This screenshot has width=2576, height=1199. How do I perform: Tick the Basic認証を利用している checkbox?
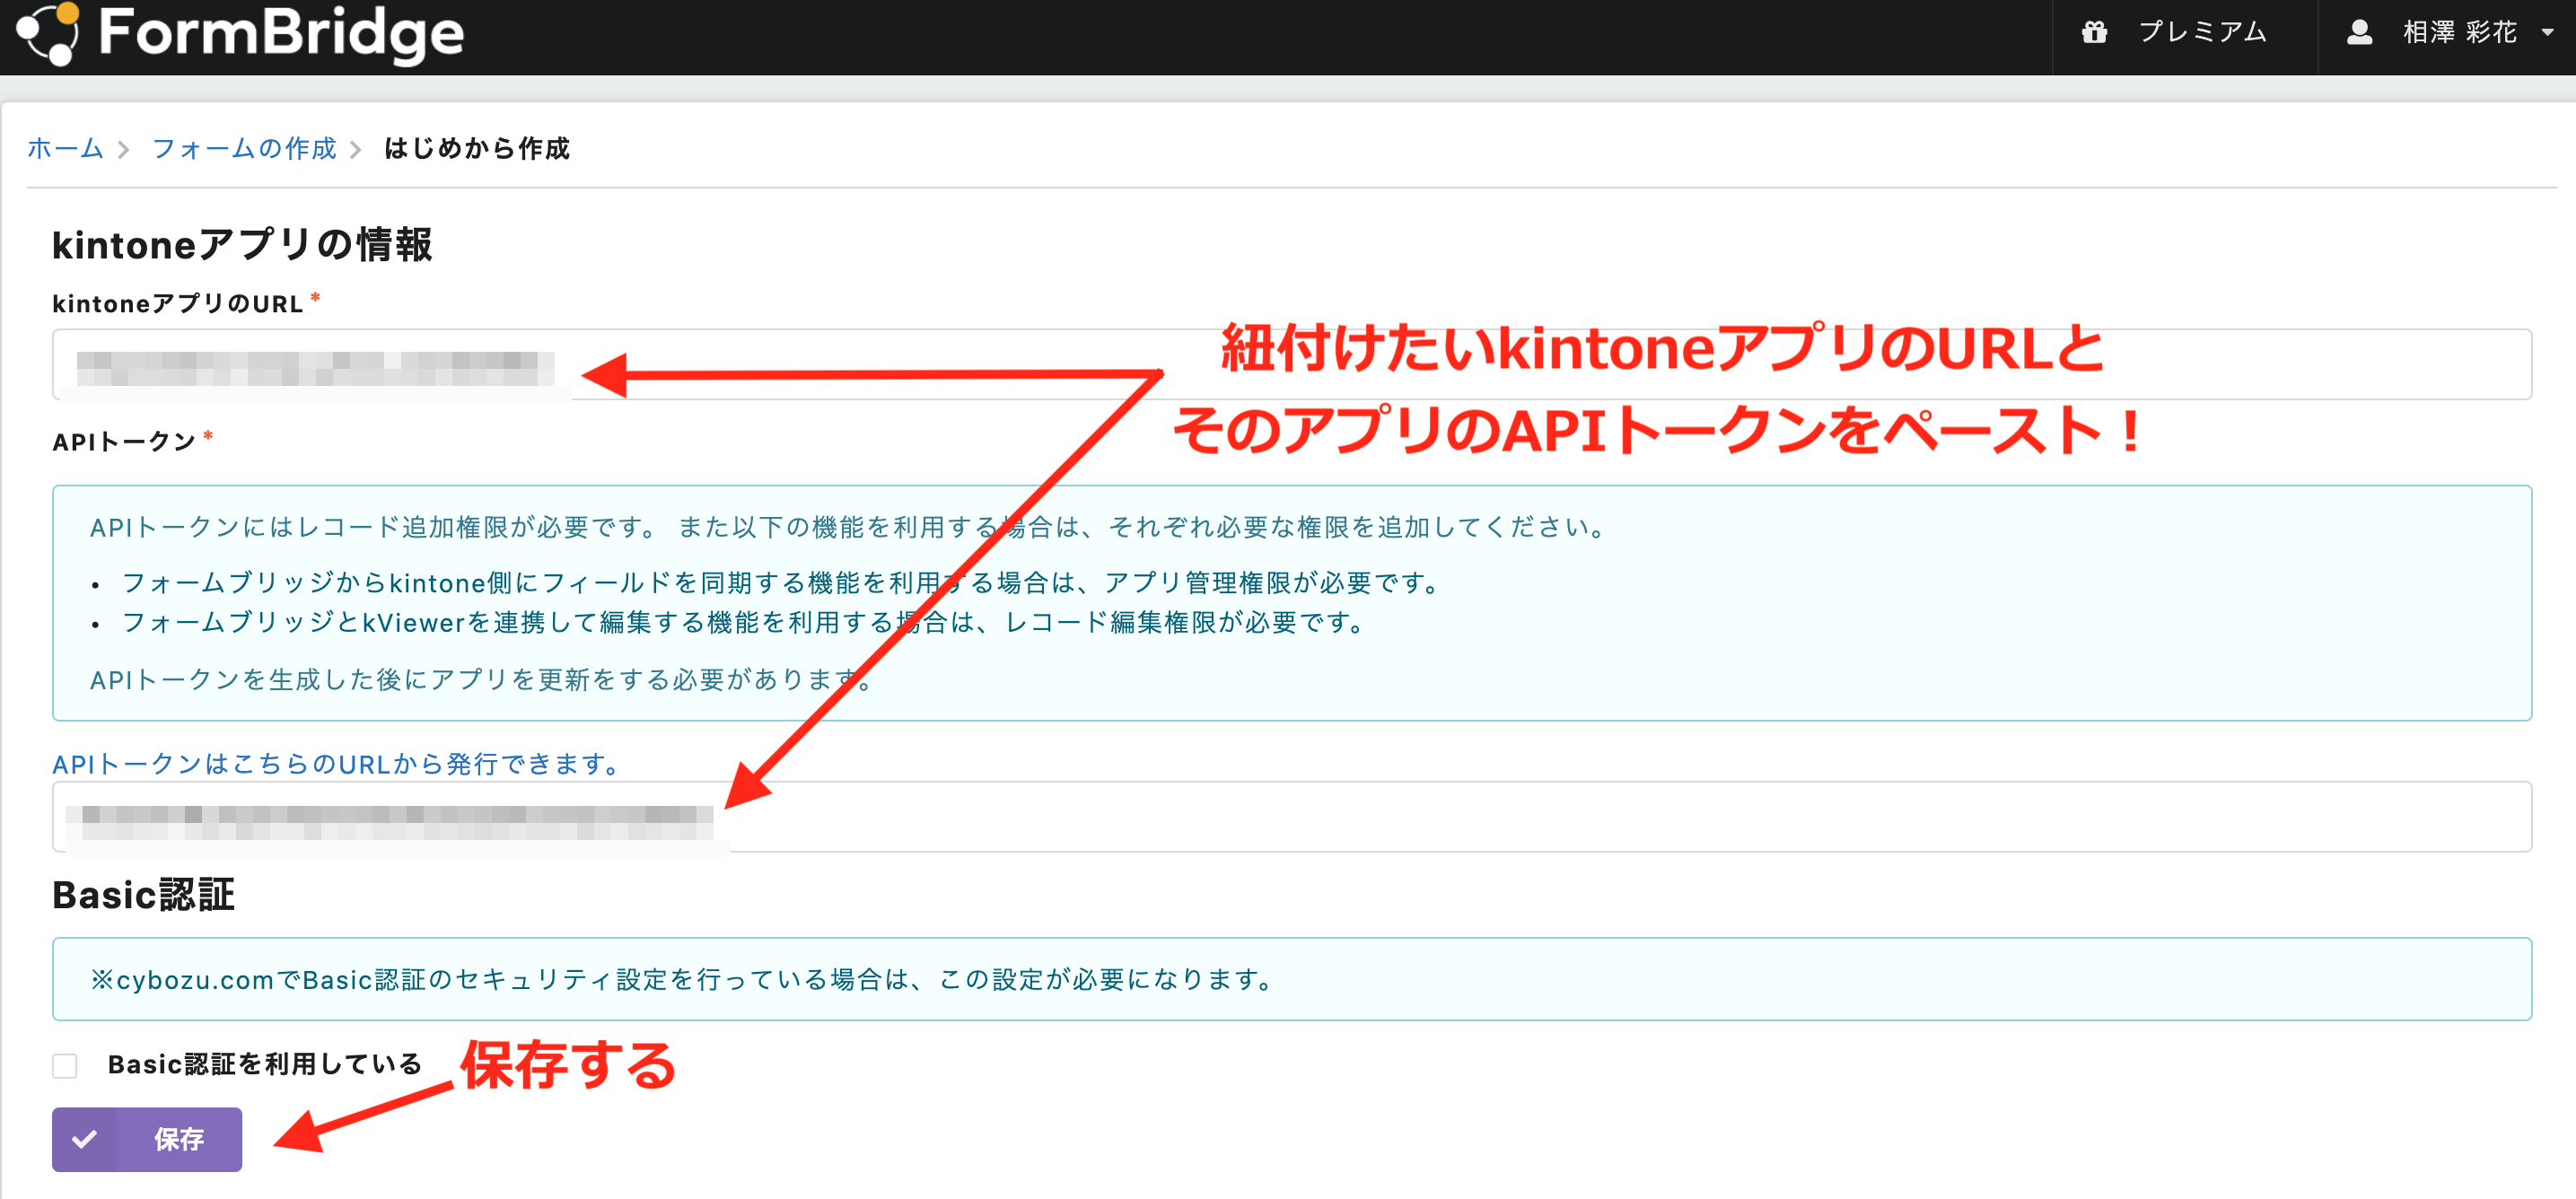pyautogui.click(x=65, y=1065)
